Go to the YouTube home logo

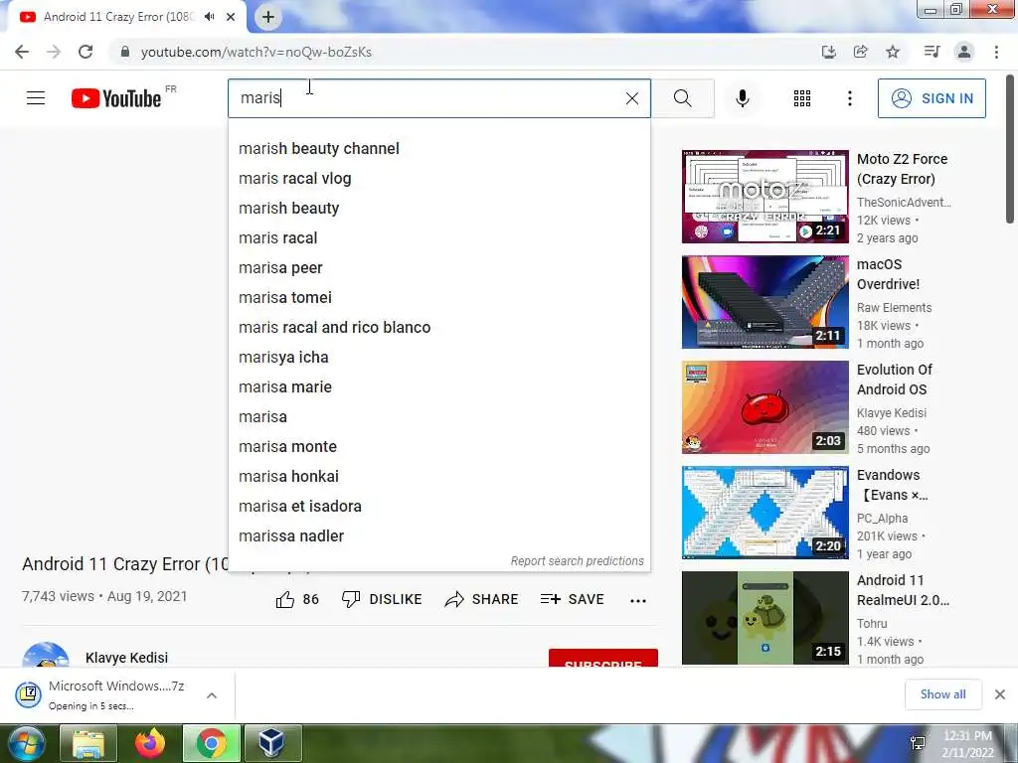pyautogui.click(x=116, y=98)
